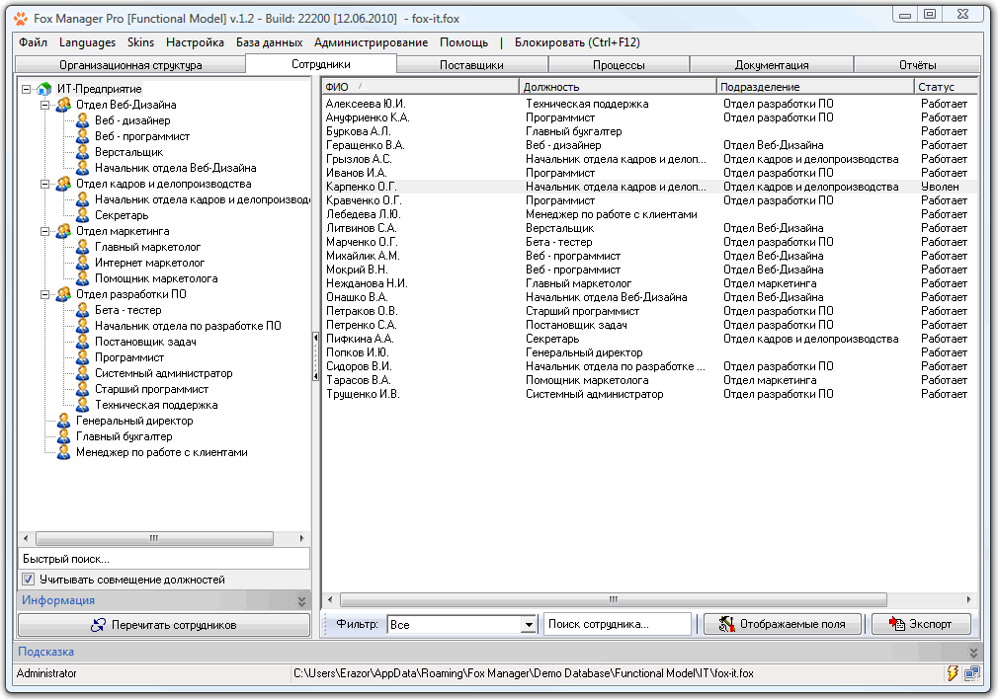Select the employee row Карпенко О.Г.
The image size is (998, 699).
[650, 187]
